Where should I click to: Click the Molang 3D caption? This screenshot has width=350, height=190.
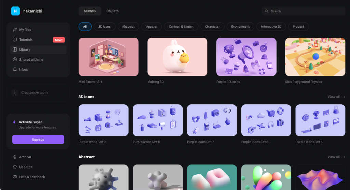pos(156,82)
